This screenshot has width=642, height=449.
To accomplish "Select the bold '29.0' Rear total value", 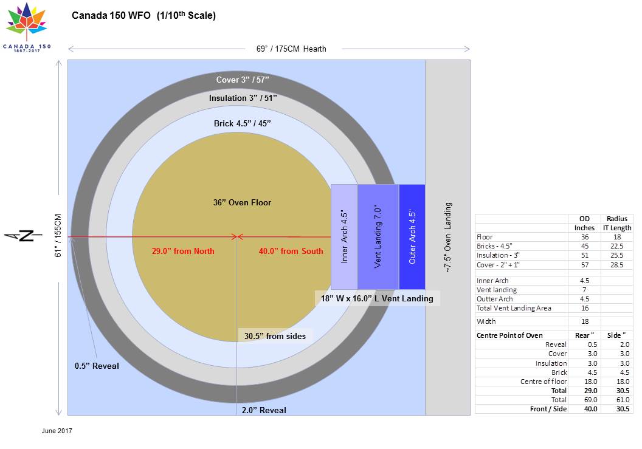I will pyautogui.click(x=590, y=391).
